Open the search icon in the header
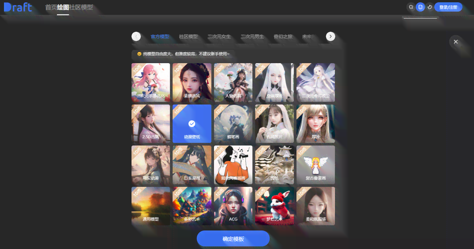 (411, 7)
